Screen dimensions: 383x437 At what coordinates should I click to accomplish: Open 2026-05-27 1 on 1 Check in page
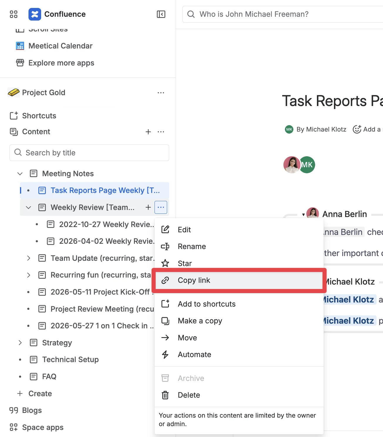click(x=102, y=326)
